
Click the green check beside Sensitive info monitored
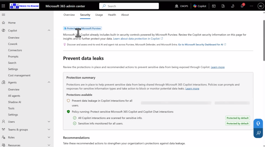pyautogui.click(x=75, y=123)
